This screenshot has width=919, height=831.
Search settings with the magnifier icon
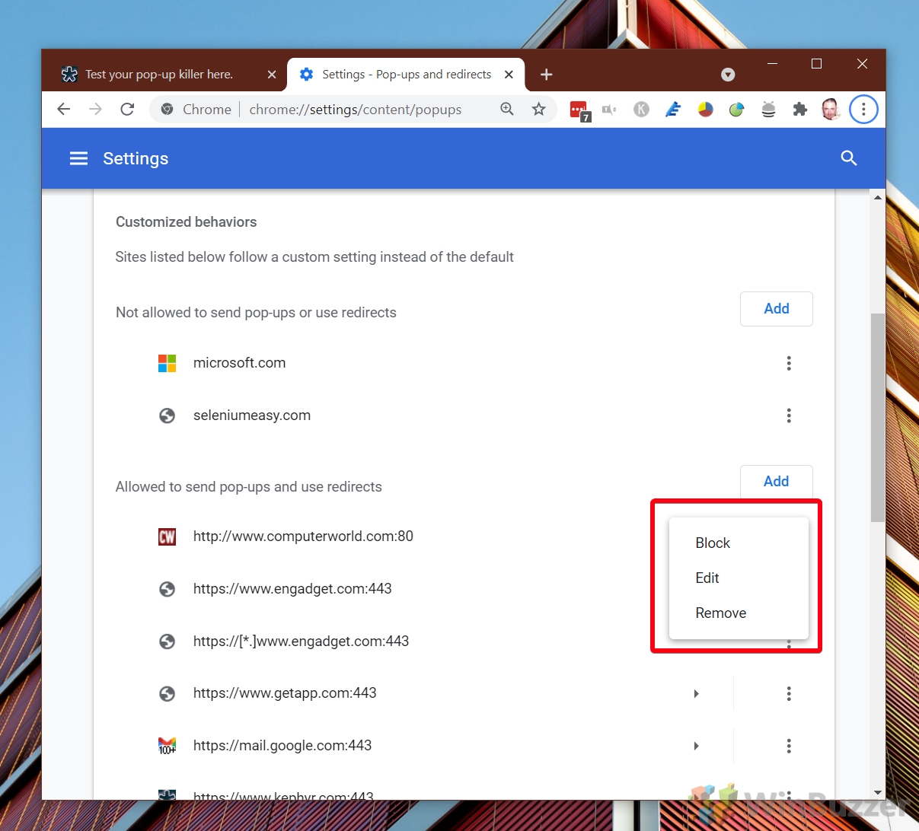pyautogui.click(x=849, y=158)
